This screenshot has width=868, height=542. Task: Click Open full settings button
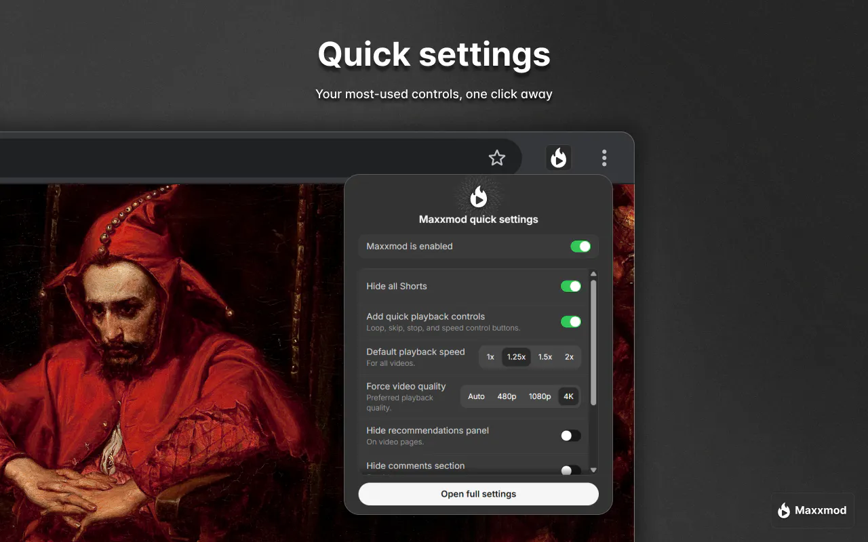click(x=479, y=494)
